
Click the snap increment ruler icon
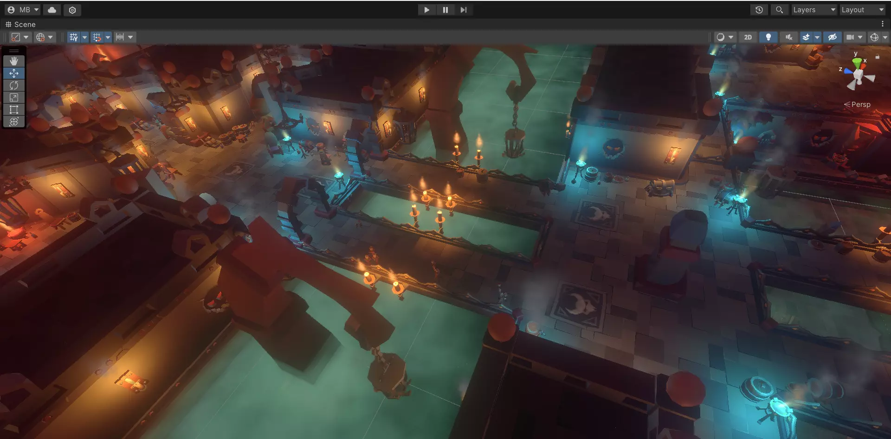tap(120, 37)
